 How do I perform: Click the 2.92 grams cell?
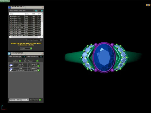[28, 26]
